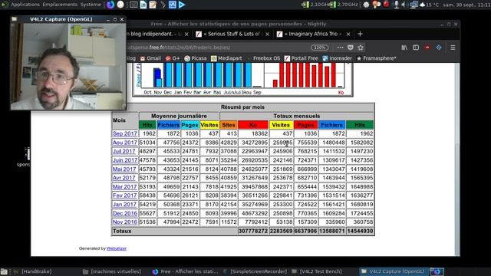
Task: Open the Gmail bookmark
Action: [x=150, y=58]
